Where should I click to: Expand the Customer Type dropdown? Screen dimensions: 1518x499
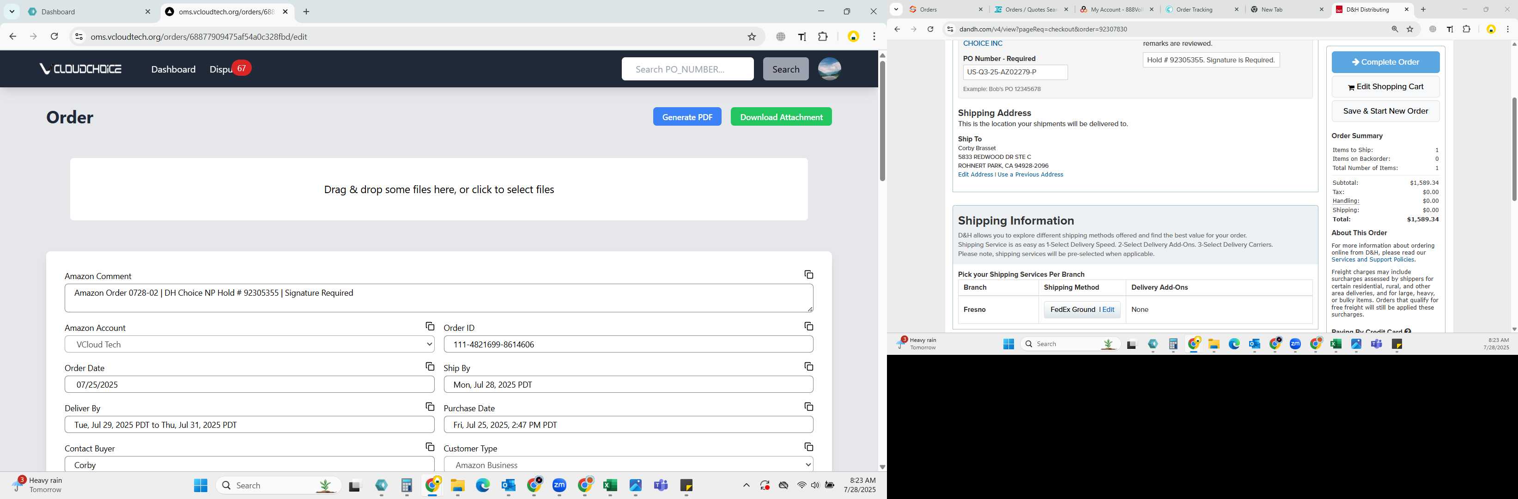click(x=628, y=464)
